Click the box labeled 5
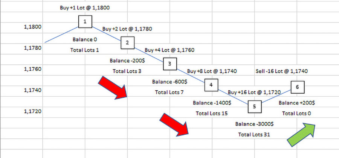 click(254, 106)
